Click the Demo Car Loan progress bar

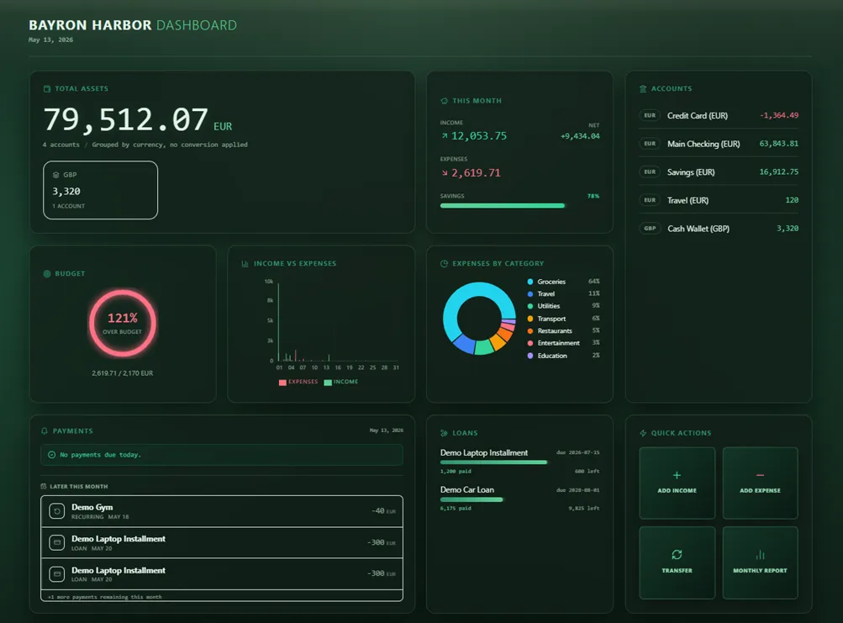[520, 499]
